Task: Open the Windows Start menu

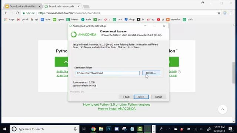Action: [x=5, y=129]
